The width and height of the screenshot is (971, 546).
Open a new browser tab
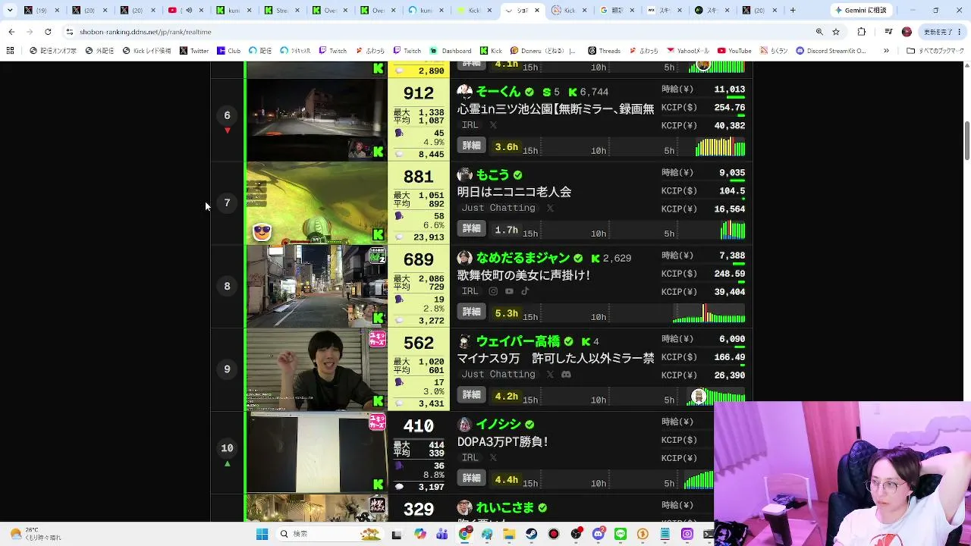pyautogui.click(x=793, y=11)
